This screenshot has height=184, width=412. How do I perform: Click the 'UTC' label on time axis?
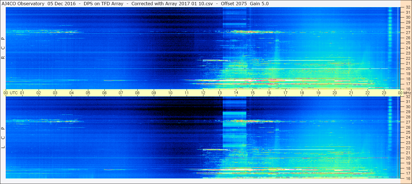(x=14, y=93)
